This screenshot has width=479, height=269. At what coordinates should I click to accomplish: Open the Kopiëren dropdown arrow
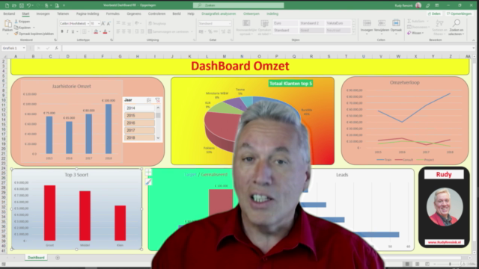34,28
